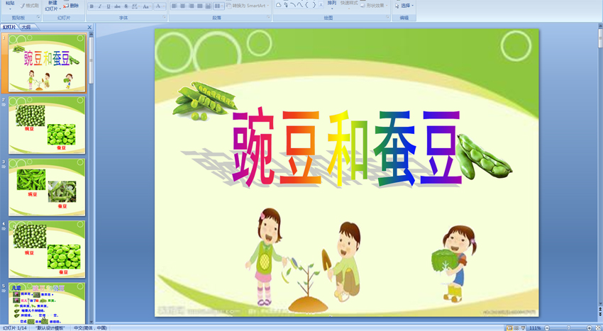Image resolution: width=603 pixels, height=331 pixels.
Task: Open Shape Effects (形状效果) menu
Action: click(373, 6)
